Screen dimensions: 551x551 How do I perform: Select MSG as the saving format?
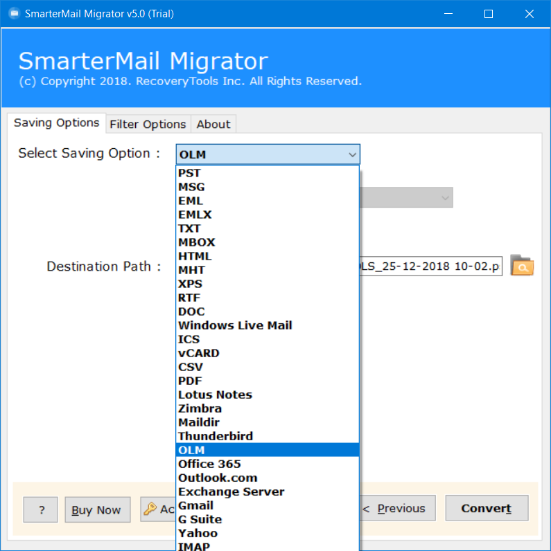[x=268, y=187]
